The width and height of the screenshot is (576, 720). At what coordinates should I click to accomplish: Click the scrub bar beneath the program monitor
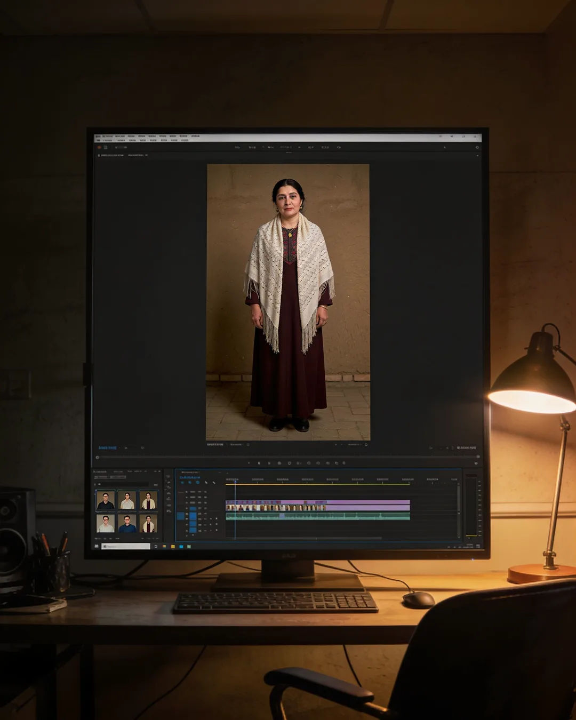point(287,457)
